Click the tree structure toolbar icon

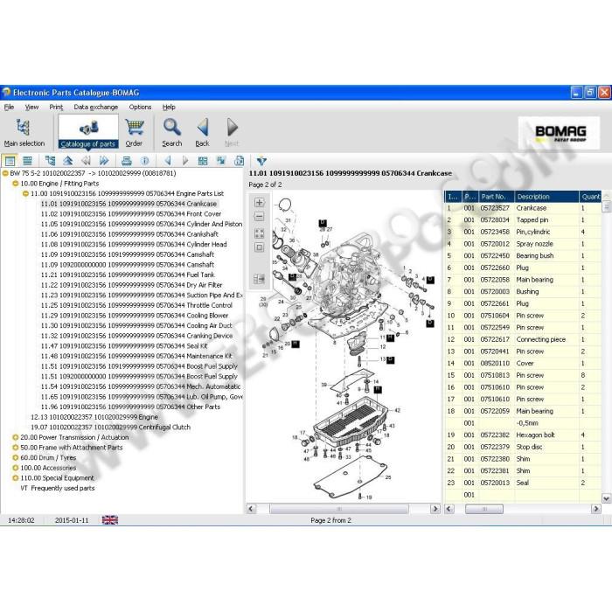click(x=51, y=161)
